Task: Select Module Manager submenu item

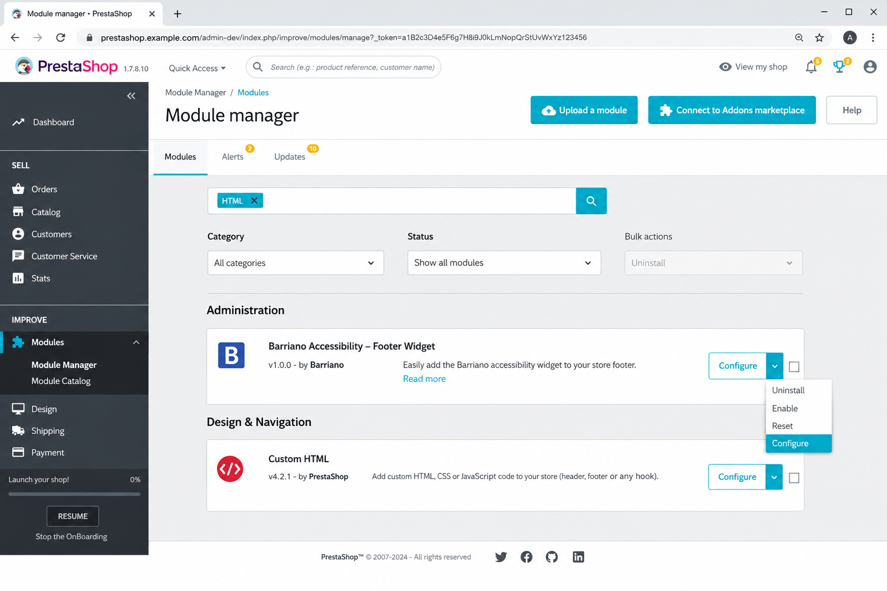Action: click(64, 365)
